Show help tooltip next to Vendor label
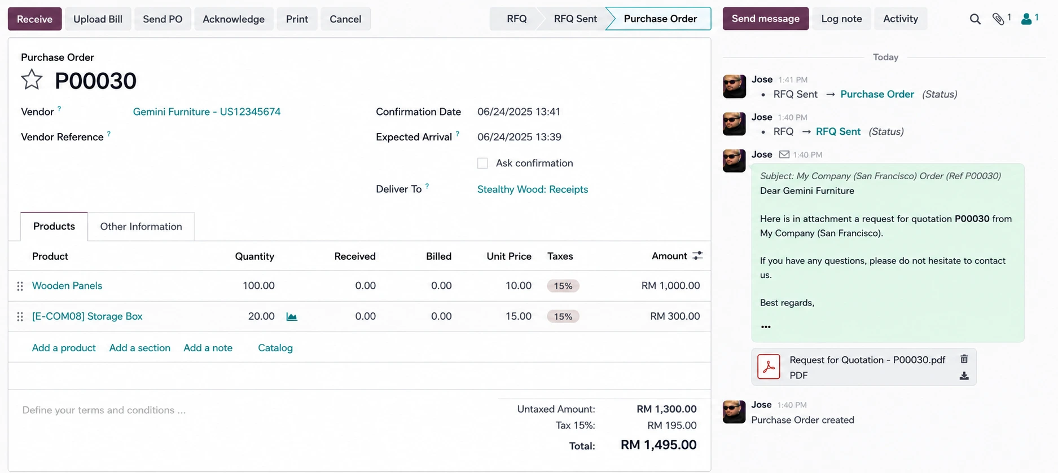This screenshot has height=473, width=1058. tap(59, 108)
